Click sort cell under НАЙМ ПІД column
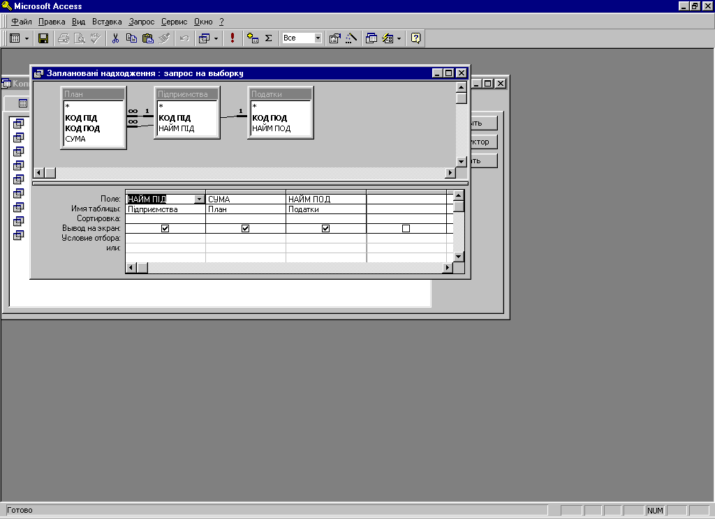 pos(165,219)
